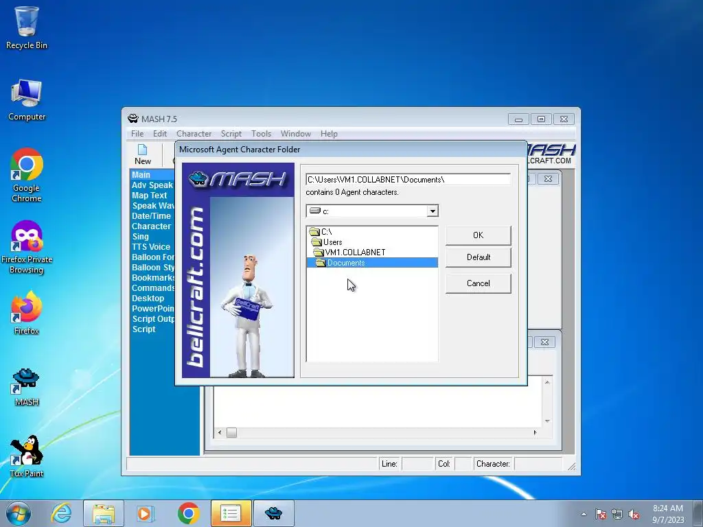Open the Tools menu
This screenshot has width=703, height=527.
pos(261,134)
